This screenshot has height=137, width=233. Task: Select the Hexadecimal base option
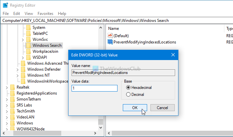(x=128, y=88)
